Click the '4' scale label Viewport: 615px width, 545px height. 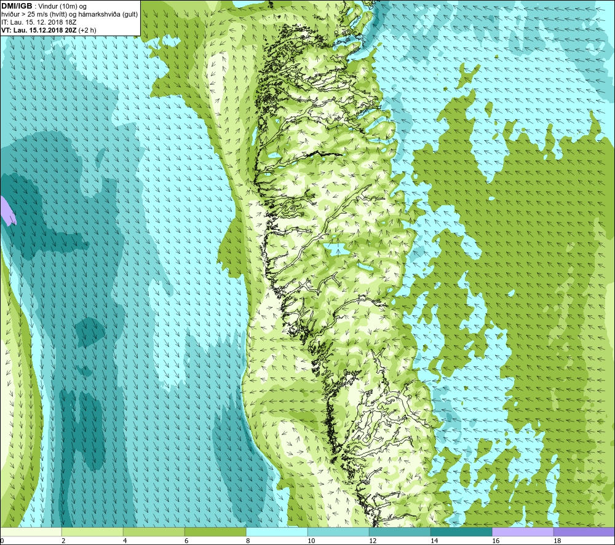coord(125,541)
